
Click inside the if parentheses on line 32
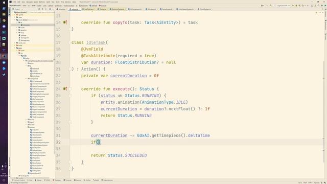(x=98, y=142)
